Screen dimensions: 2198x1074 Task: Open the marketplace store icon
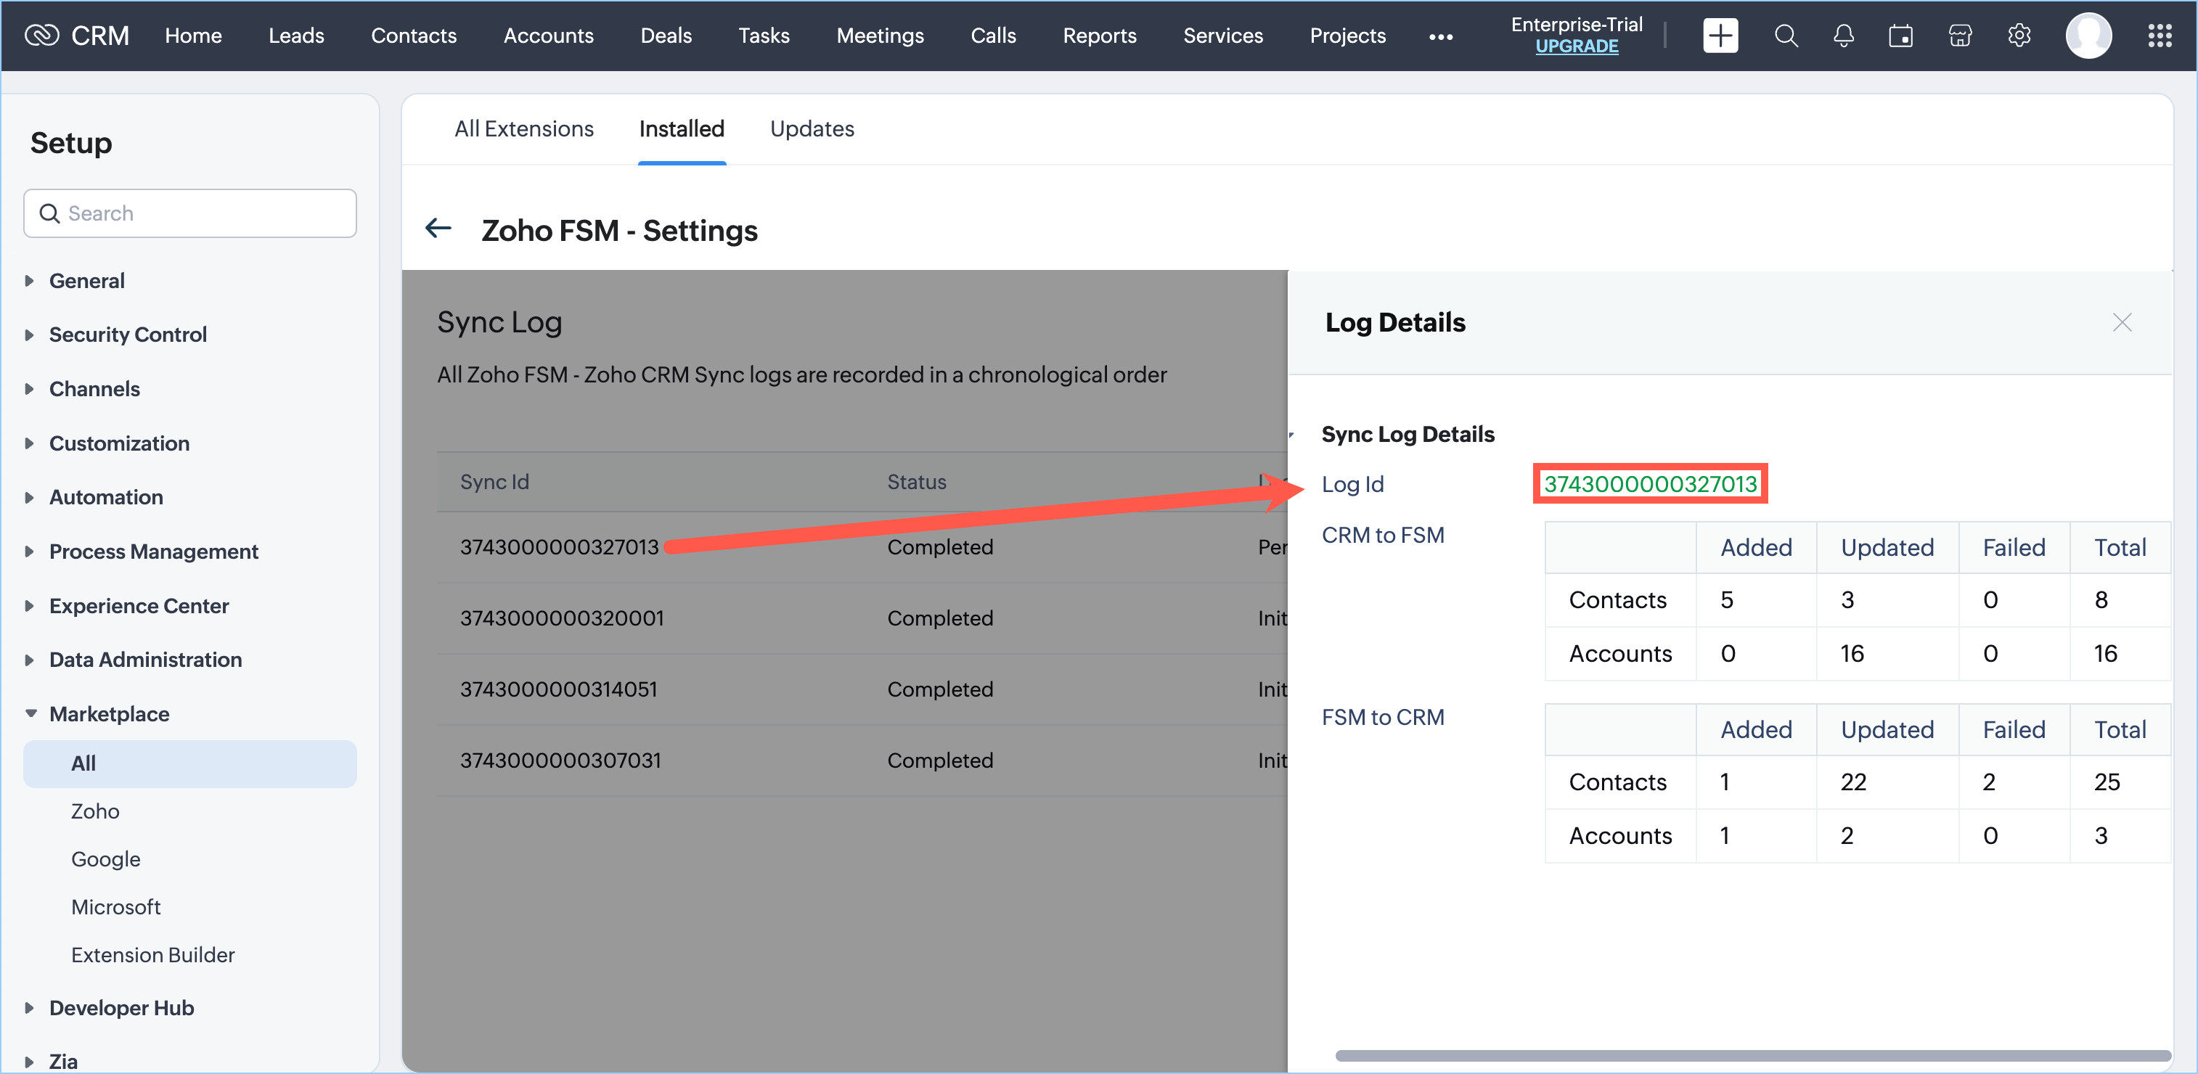[x=1960, y=36]
